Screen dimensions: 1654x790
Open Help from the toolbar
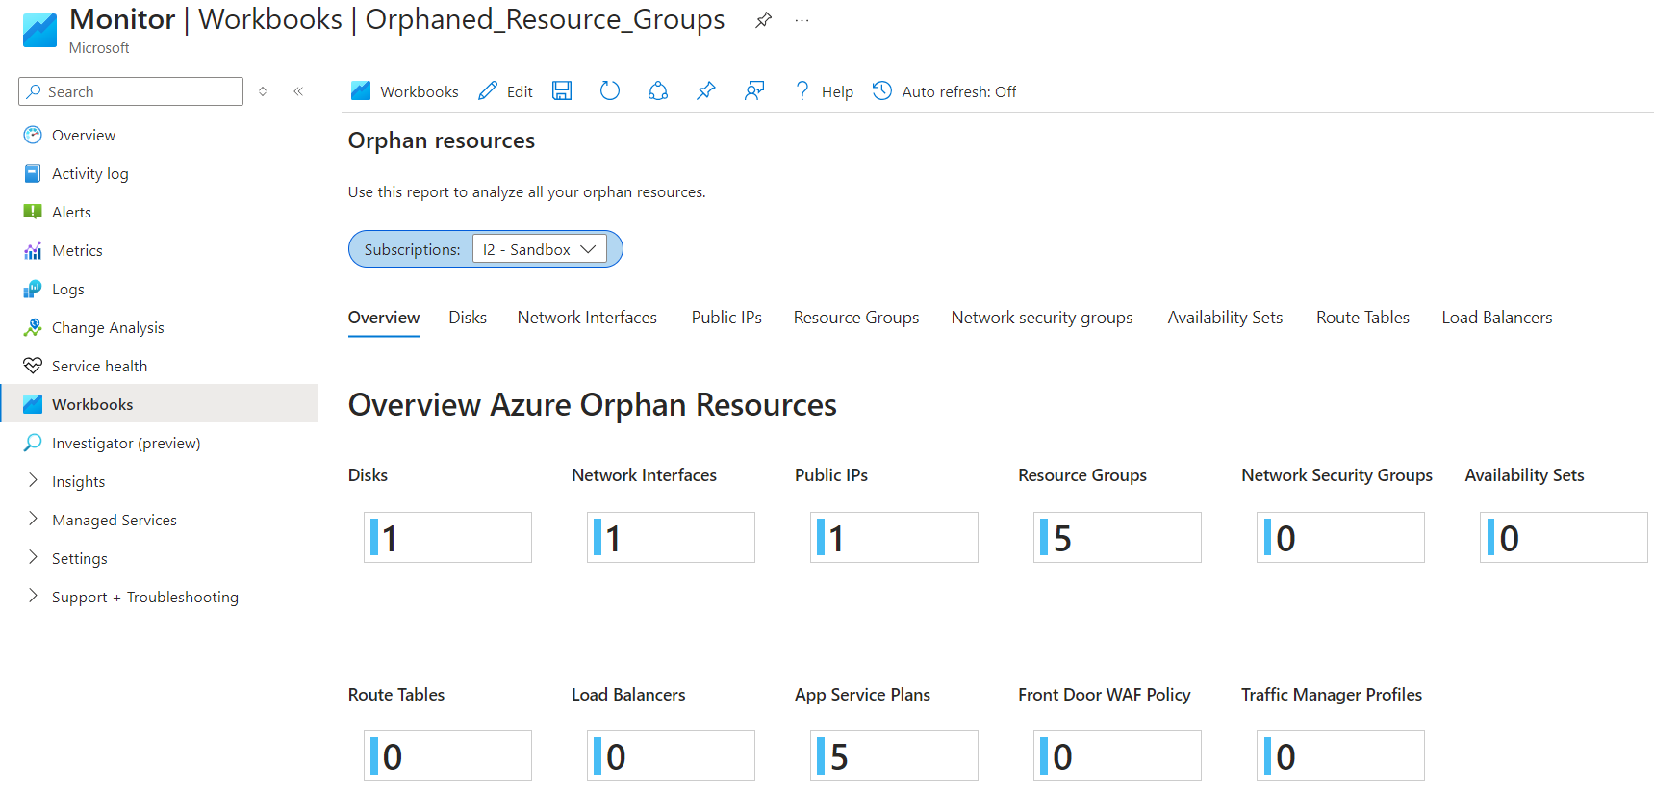pos(824,91)
